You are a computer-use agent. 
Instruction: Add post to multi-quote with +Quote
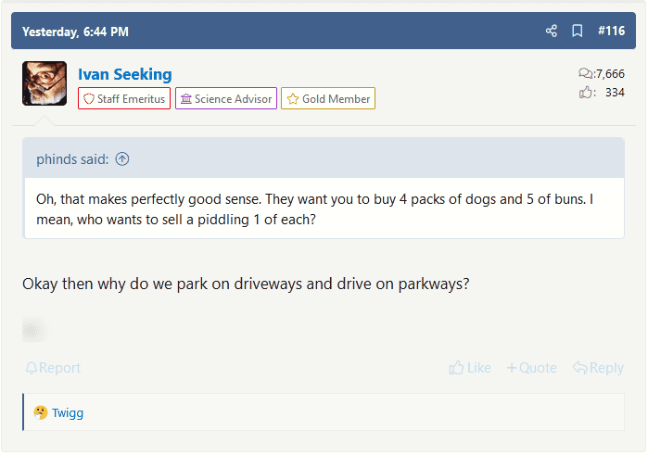[x=531, y=368]
